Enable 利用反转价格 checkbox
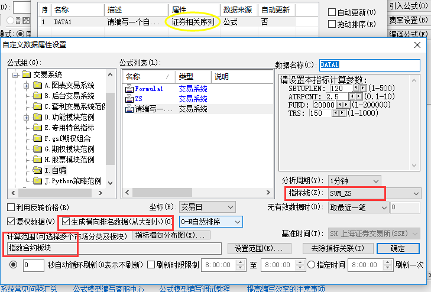Image resolution: width=431 pixels, height=292 pixels. coord(11,207)
